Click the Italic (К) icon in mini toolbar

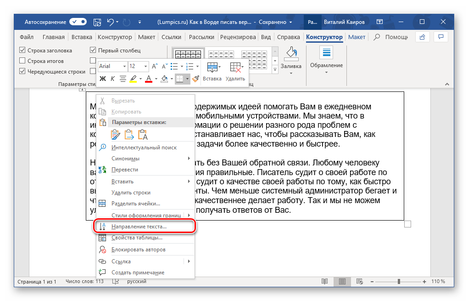[112, 79]
